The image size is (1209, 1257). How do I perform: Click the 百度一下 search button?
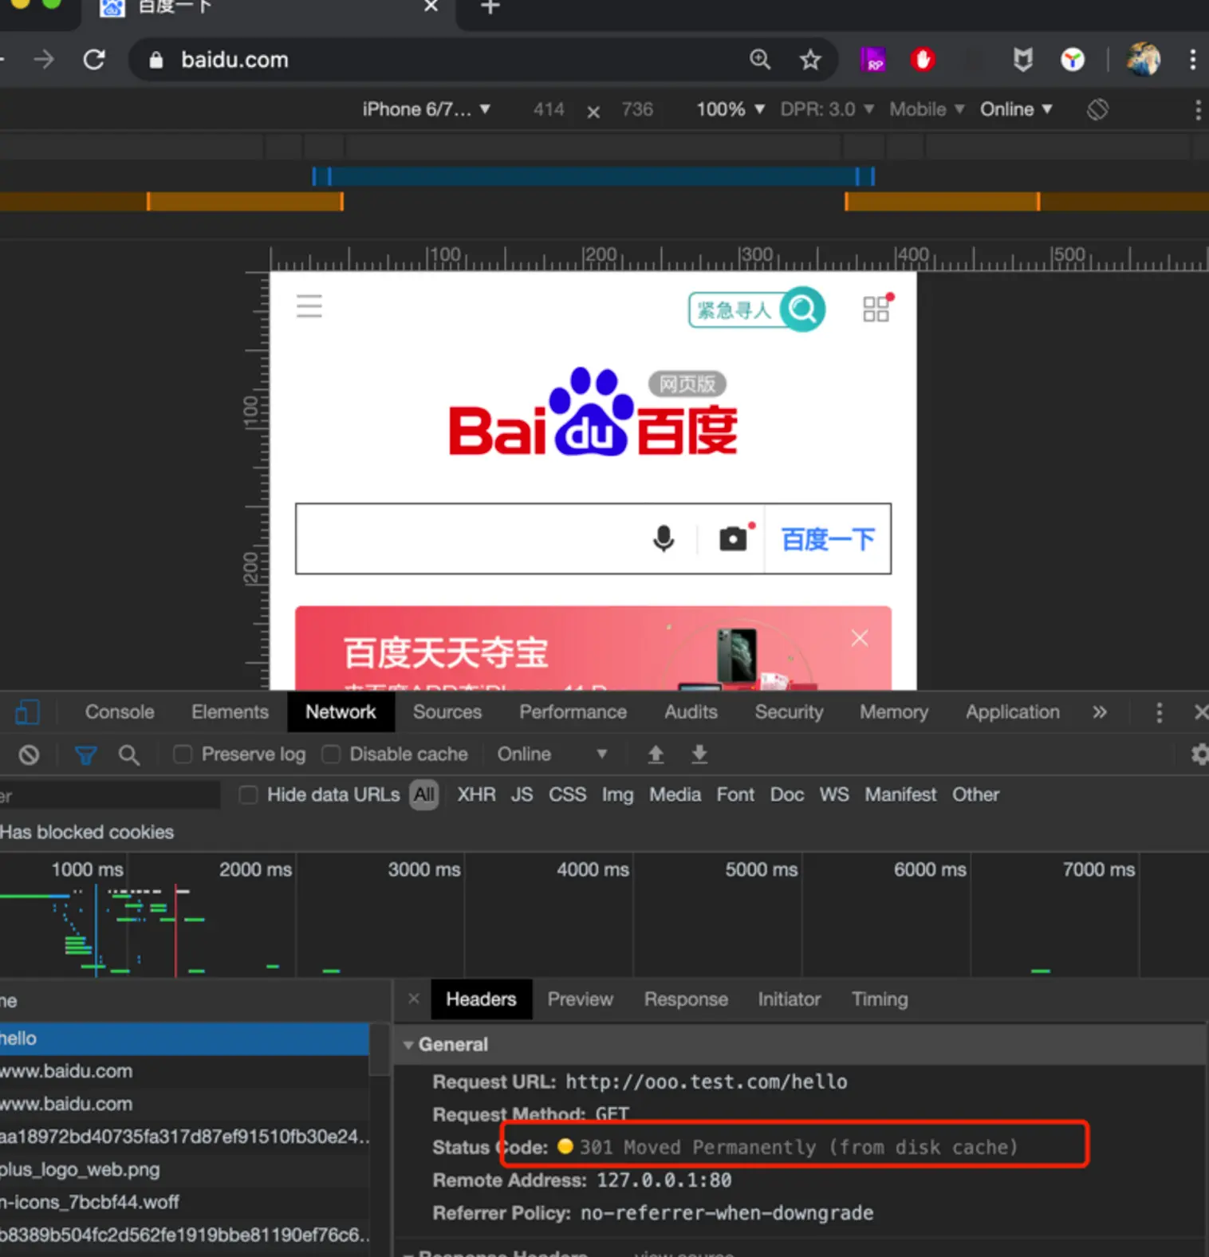pyautogui.click(x=828, y=539)
